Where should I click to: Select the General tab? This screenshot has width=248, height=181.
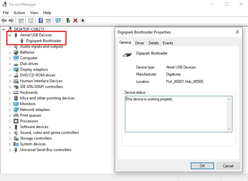pyautogui.click(x=125, y=42)
